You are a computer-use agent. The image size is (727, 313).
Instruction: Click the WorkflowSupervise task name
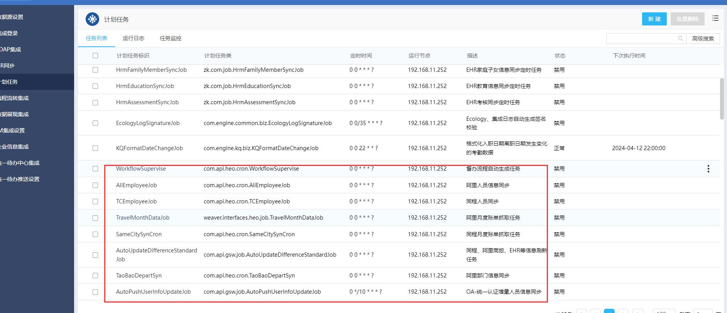[141, 169]
